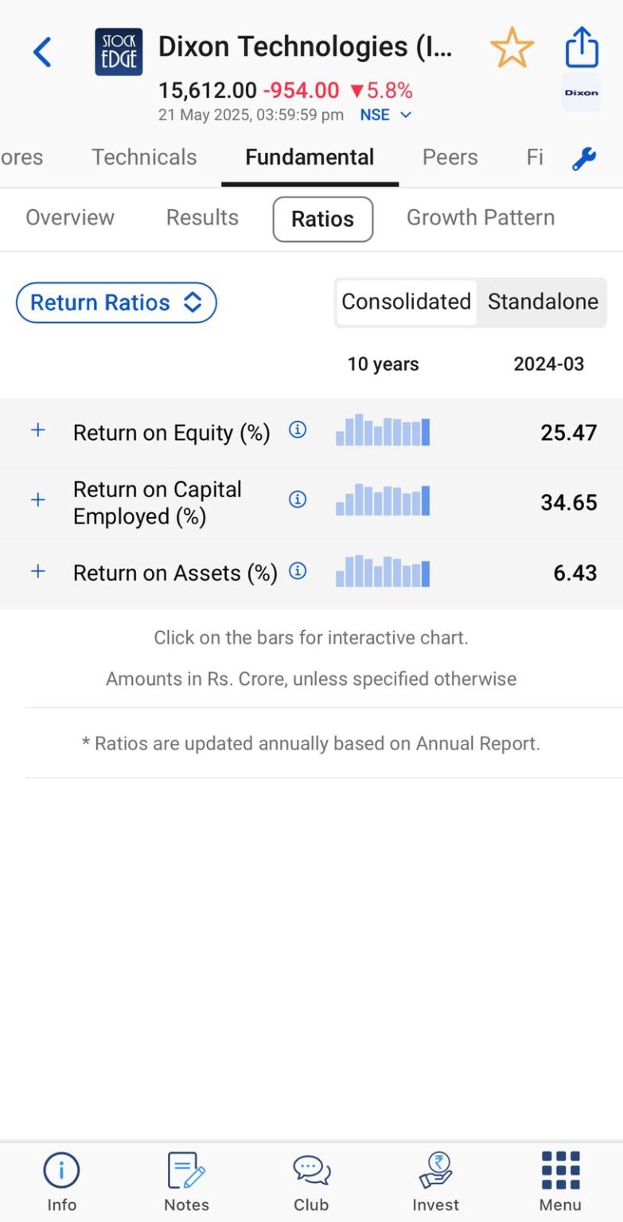Open the Notes section in bottom bar
The height and width of the screenshot is (1222, 623).
point(186,1181)
